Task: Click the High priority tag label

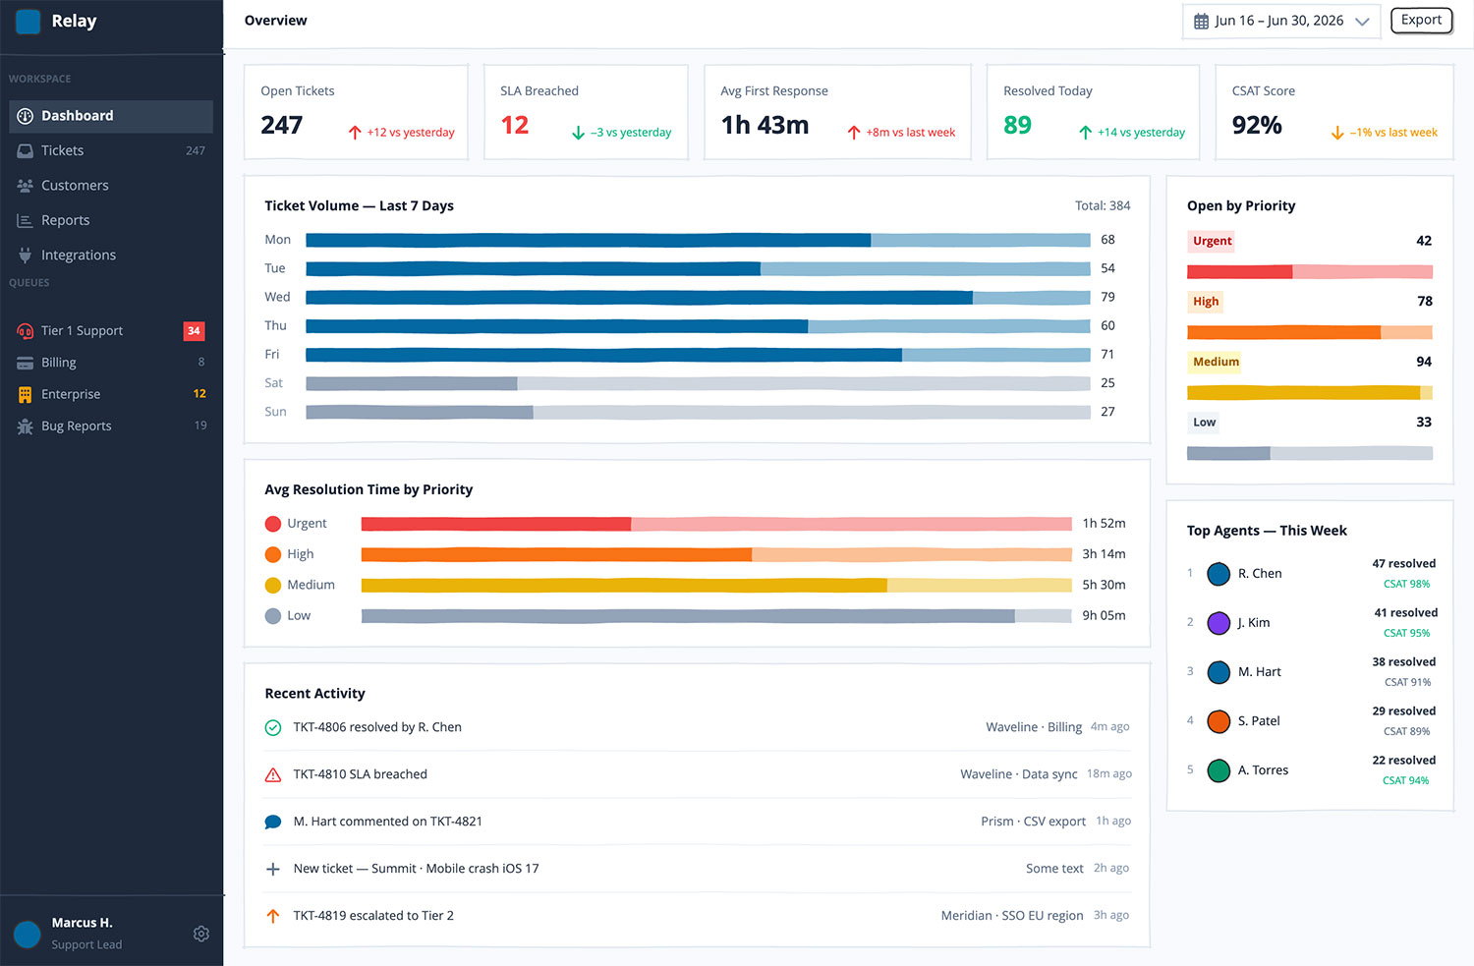Action: point(1206,303)
